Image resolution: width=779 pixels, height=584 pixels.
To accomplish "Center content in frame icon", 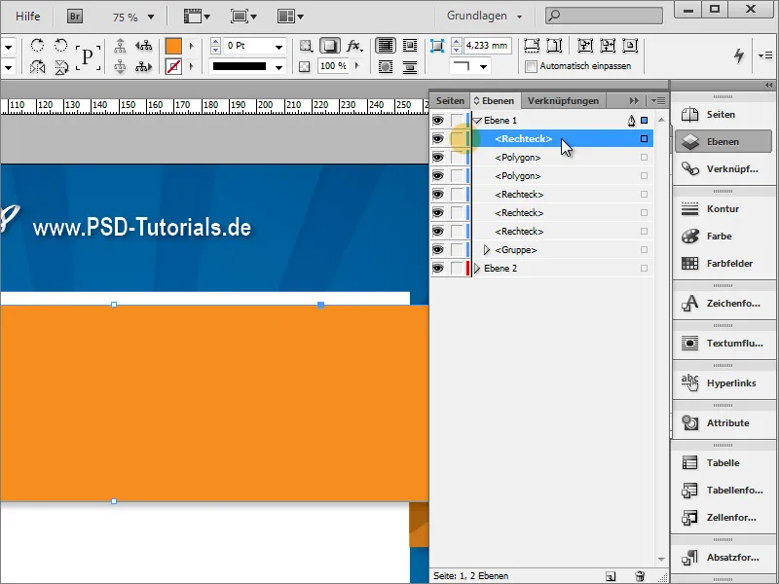I will point(630,46).
